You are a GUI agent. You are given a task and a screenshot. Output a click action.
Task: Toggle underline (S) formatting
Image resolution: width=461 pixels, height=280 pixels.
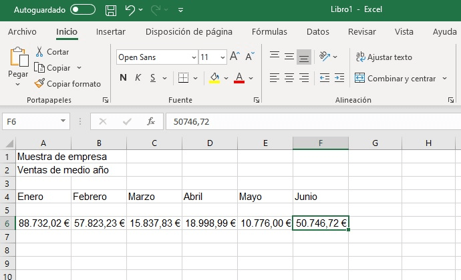coord(152,78)
